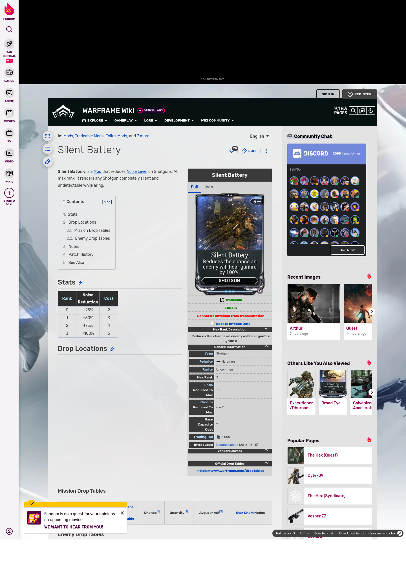Screen dimensions: 406x564
Task: Collapse the General Information section
Action: [266, 347]
